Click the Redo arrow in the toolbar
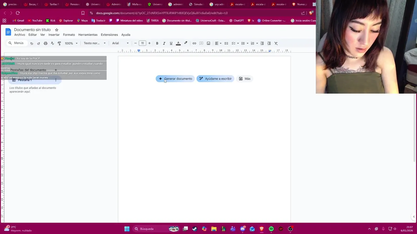Viewport: 417px width, 234px height. [38, 43]
